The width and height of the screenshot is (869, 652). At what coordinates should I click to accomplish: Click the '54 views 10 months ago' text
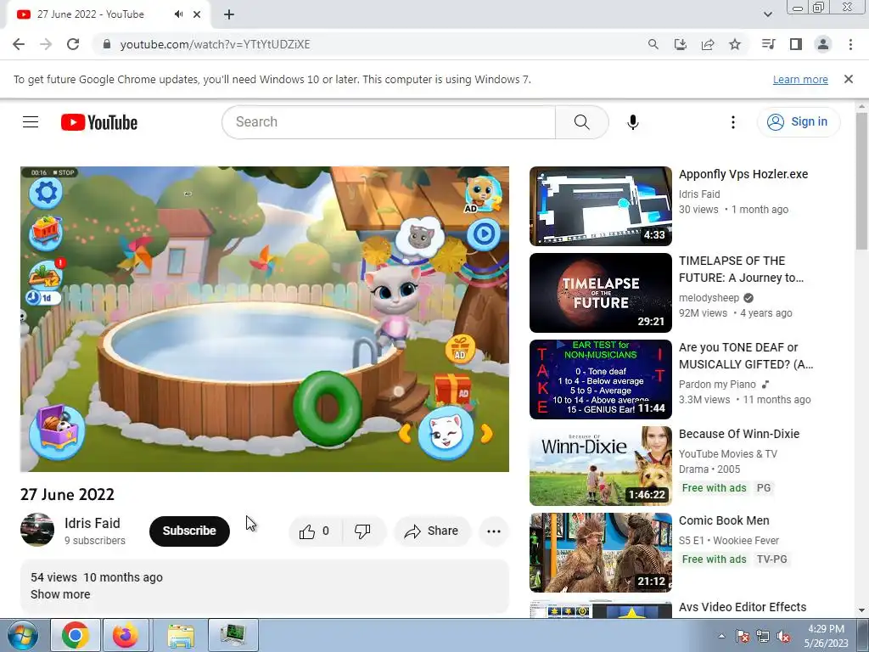97,577
